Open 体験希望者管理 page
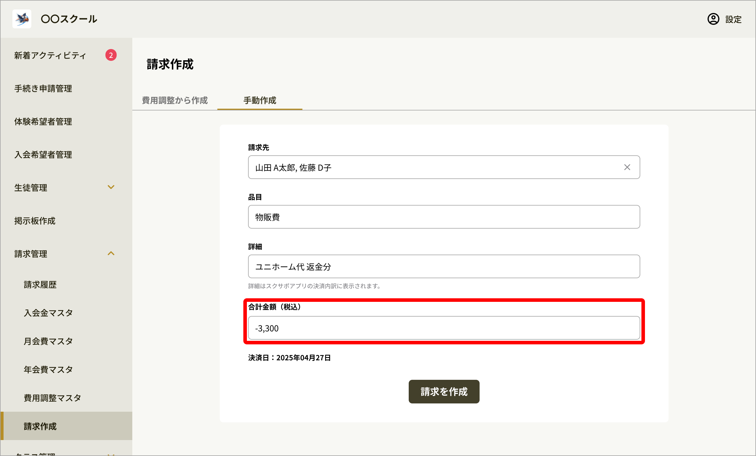Viewport: 756px width, 456px height. 43,121
